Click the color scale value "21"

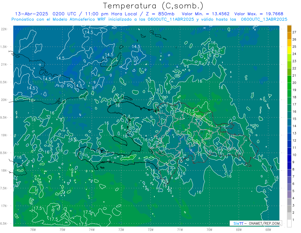(294, 75)
